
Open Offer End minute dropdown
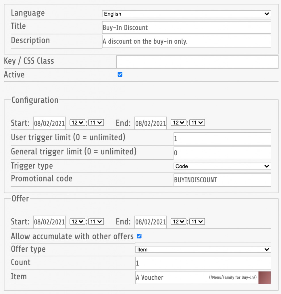(x=197, y=222)
